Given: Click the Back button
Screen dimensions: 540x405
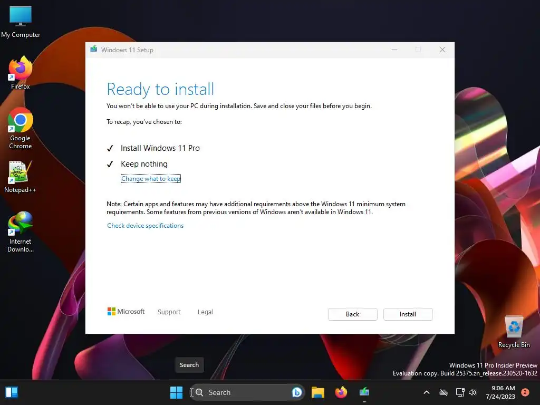Looking at the screenshot, I should (x=352, y=314).
